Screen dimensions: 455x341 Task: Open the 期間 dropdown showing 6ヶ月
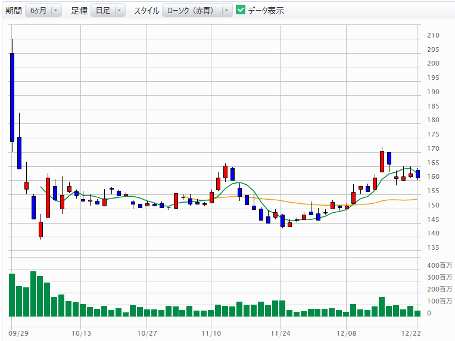(x=43, y=11)
